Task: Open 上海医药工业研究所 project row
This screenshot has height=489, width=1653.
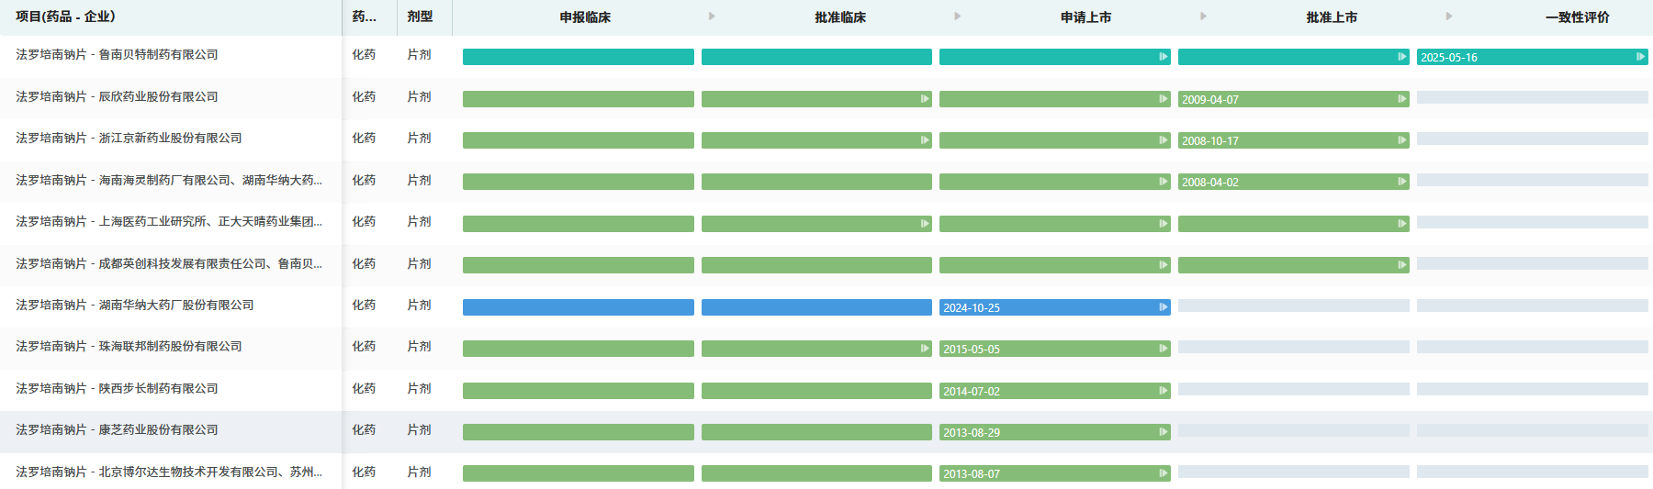Action: click(169, 221)
